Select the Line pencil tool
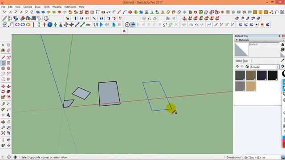The height and width of the screenshot is (160, 285). (3, 58)
